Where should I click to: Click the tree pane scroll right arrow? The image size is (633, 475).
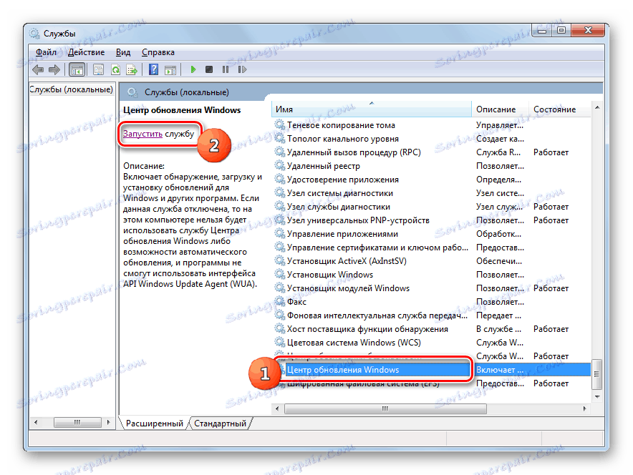[x=108, y=423]
